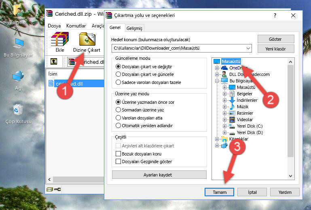311x210 pixels.
Task: Enable Dosyaları Gezginde göster checkbox
Action: pos(118,162)
